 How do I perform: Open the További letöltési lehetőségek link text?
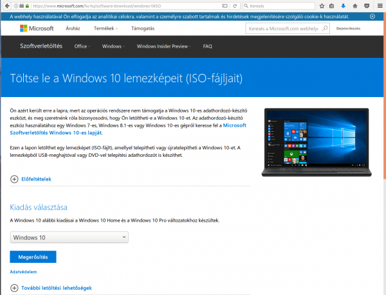point(57,288)
